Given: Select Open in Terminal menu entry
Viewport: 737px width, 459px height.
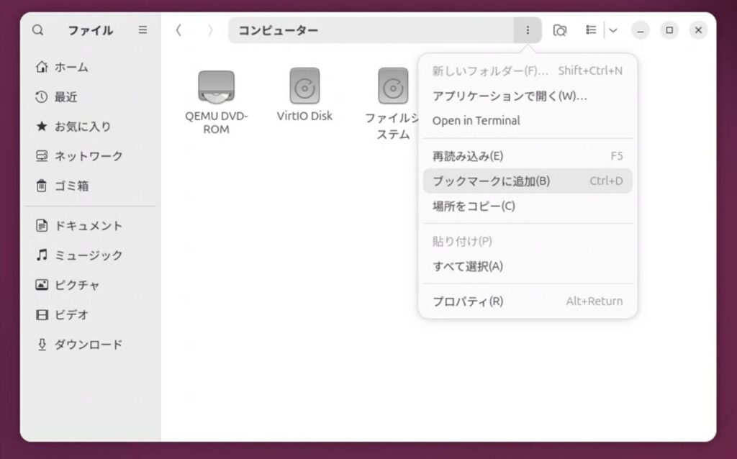Looking at the screenshot, I should click(476, 121).
